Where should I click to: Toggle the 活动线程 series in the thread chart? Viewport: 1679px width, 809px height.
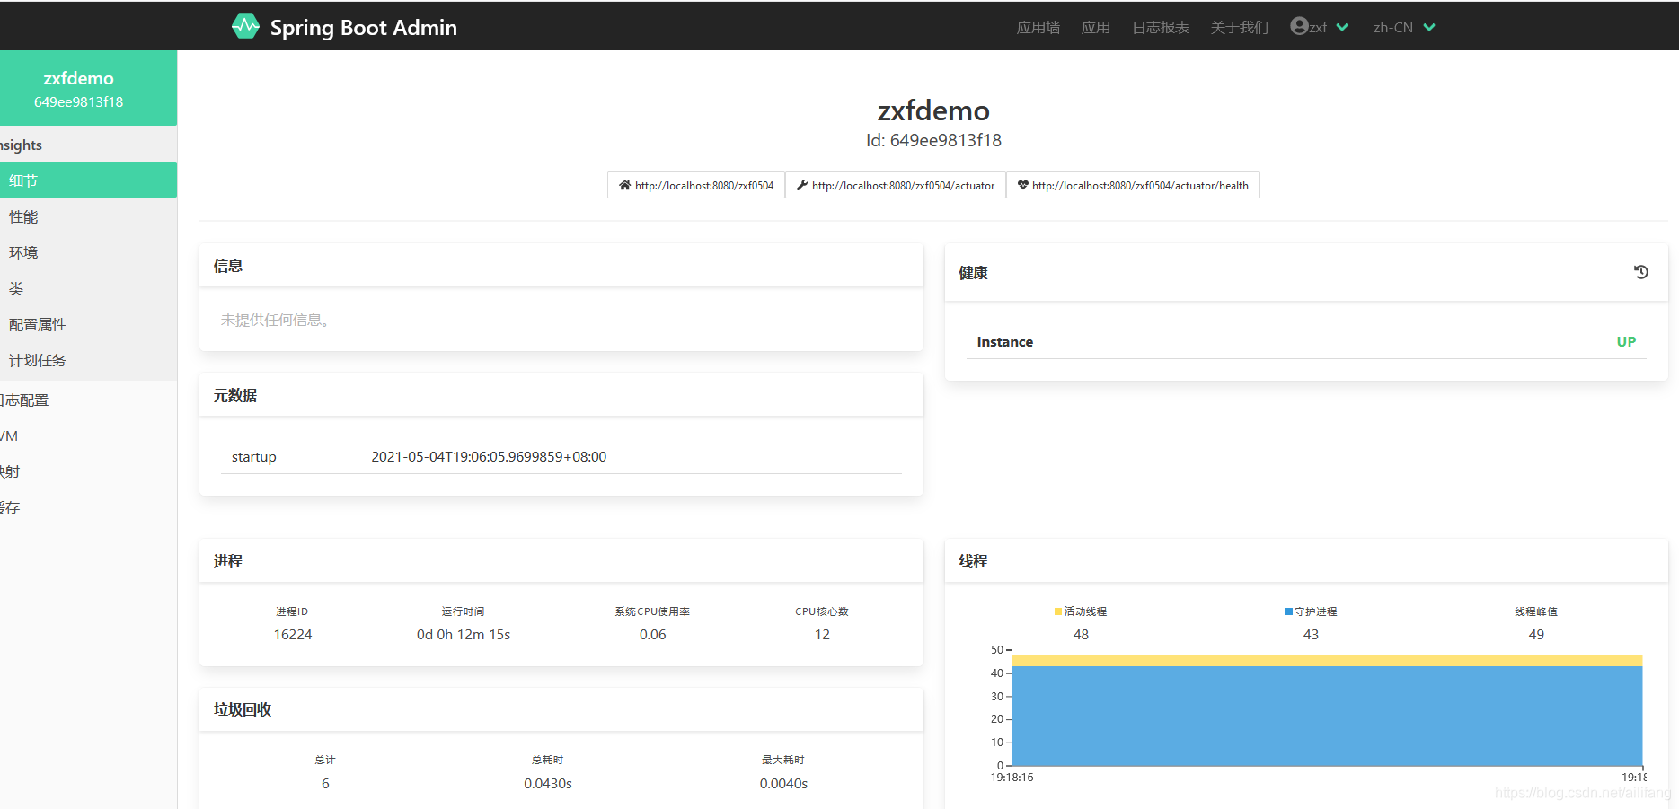click(x=1081, y=611)
